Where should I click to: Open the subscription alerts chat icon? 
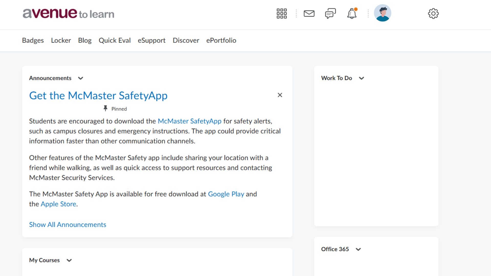click(330, 14)
